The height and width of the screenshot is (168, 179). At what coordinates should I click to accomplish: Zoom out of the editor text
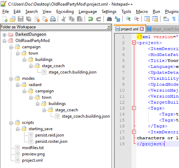(x=136, y=19)
